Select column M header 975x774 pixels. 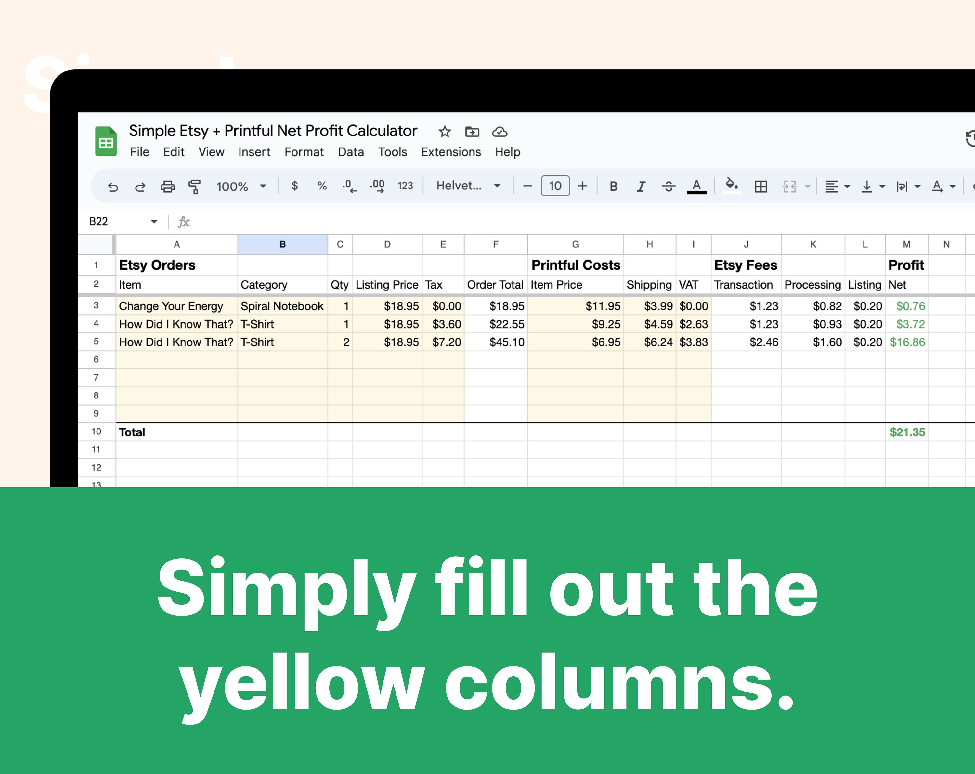(907, 245)
